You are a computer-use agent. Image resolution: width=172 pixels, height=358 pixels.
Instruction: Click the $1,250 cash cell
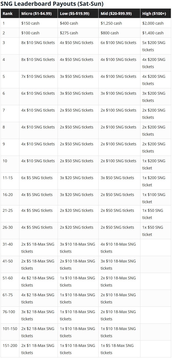[x=119, y=23]
